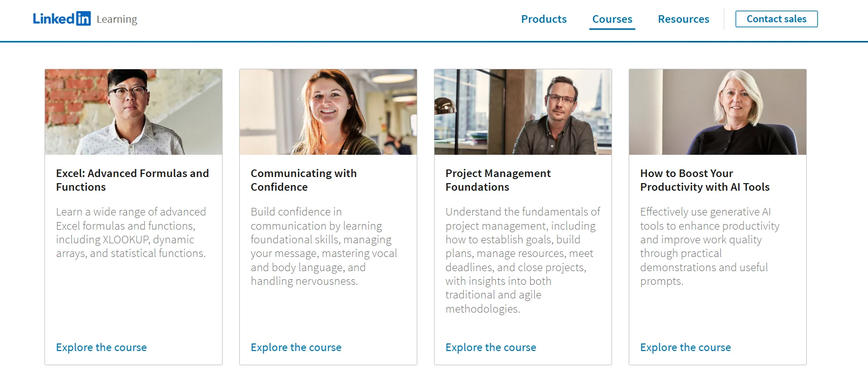Viewport: 868px width, 391px height.
Task: Open the Communicating with Confidence course image
Action: click(x=328, y=112)
